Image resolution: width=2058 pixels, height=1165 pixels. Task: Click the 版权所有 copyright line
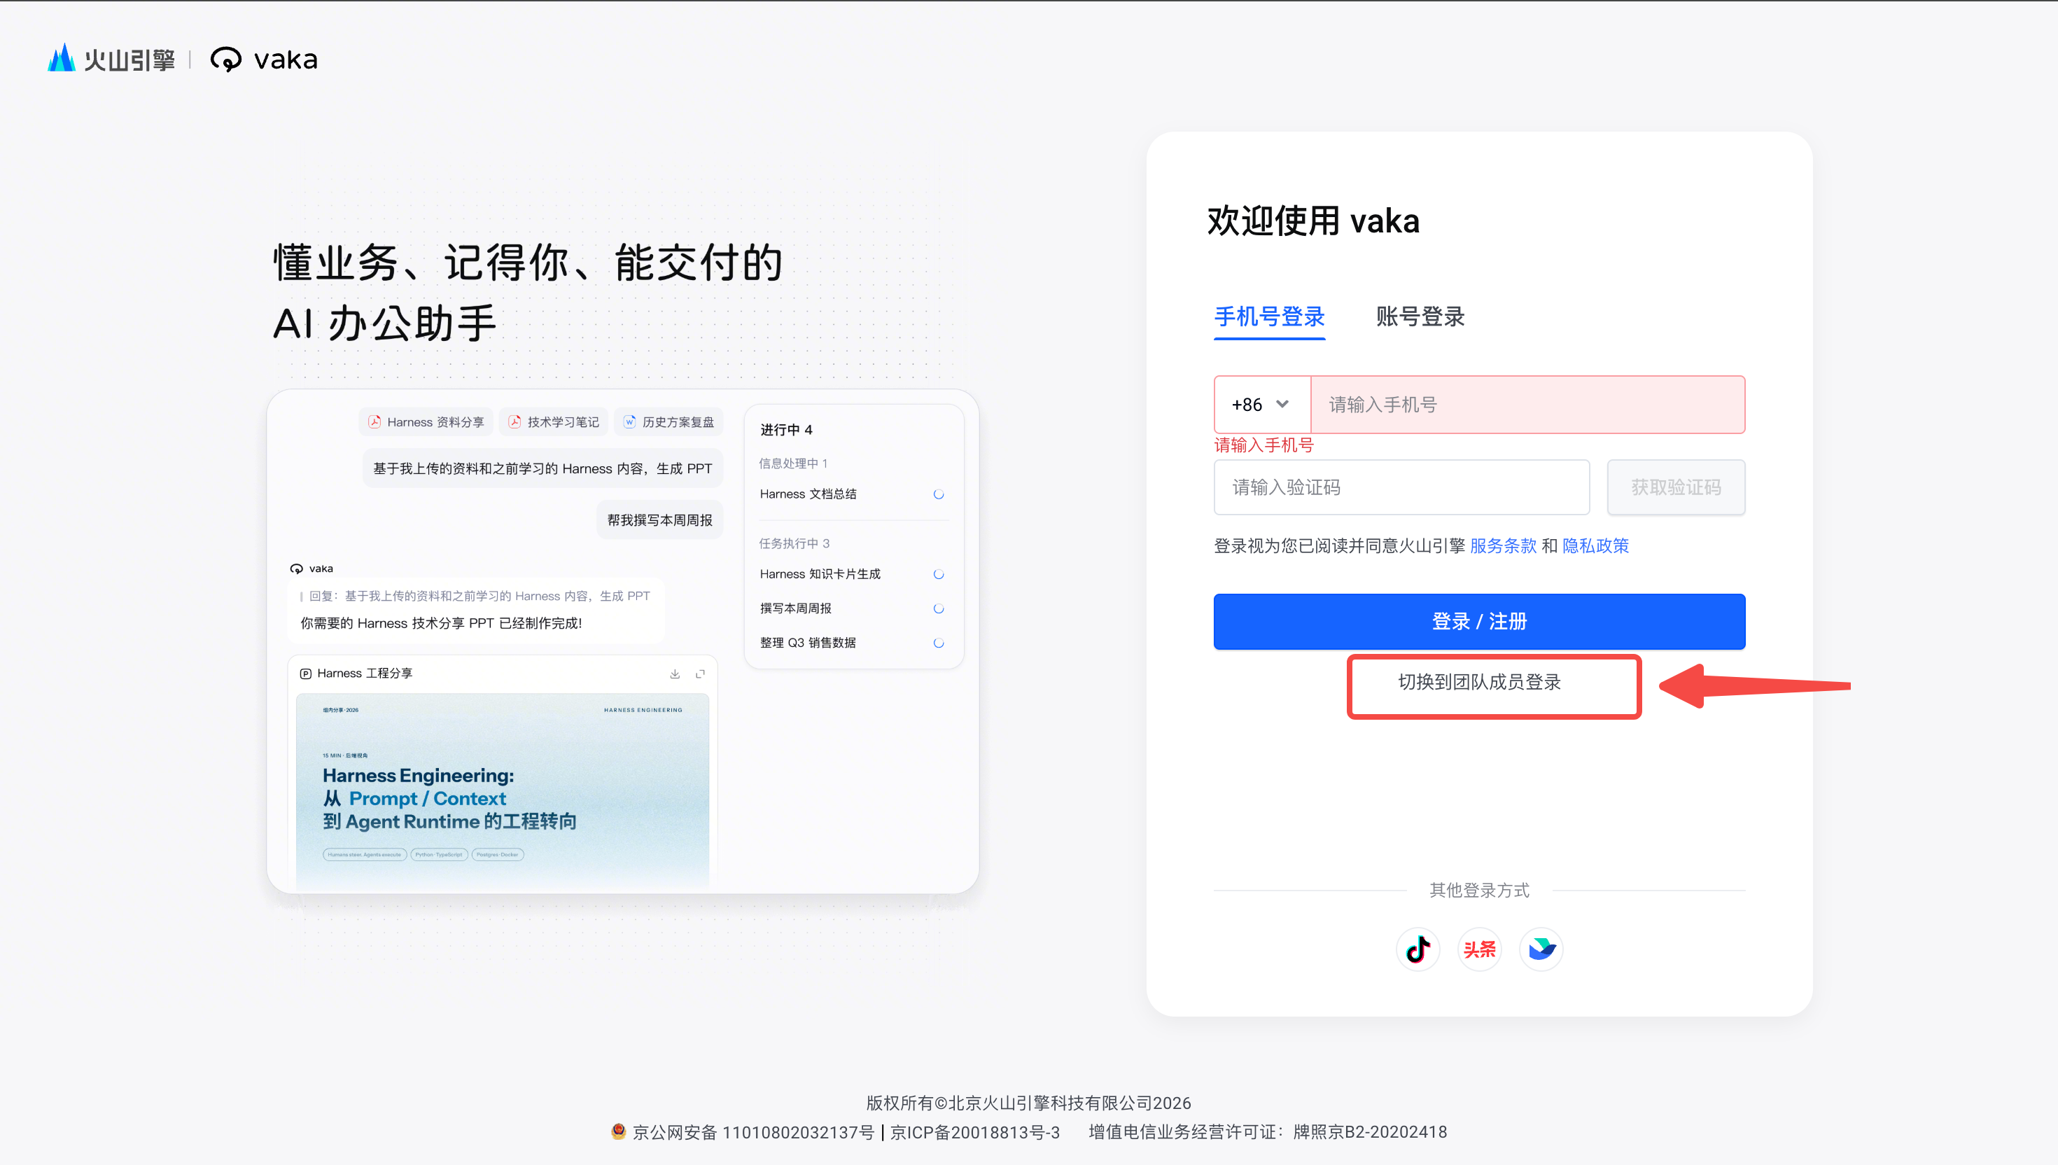1028,1103
